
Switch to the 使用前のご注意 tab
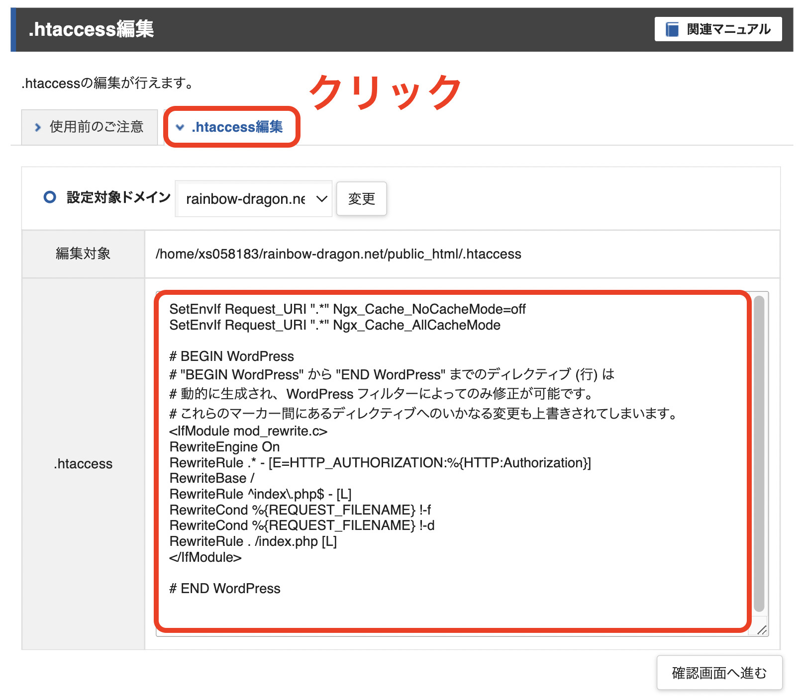90,127
